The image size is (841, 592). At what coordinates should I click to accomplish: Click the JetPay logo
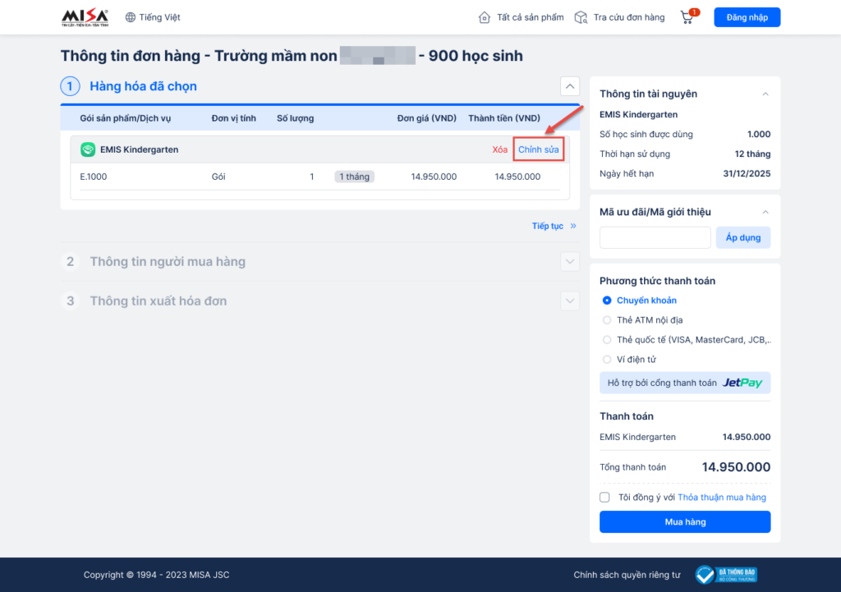point(742,383)
